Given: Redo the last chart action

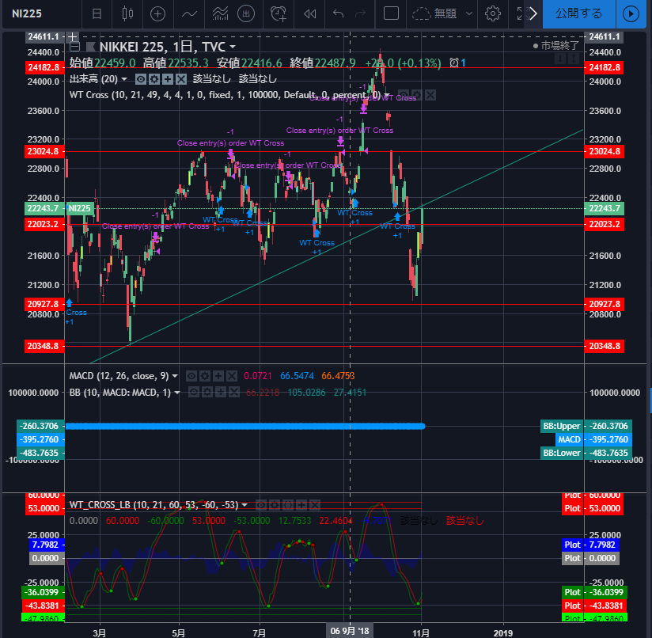Looking at the screenshot, I should point(360,13).
